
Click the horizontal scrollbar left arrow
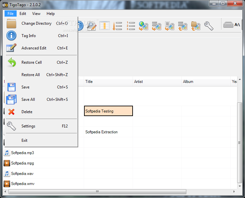pyautogui.click(x=5, y=191)
